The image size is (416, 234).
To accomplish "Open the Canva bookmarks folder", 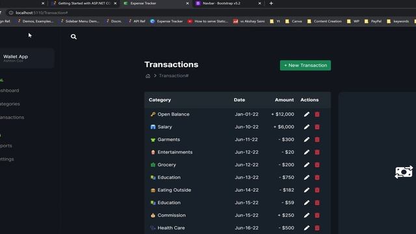I will (x=294, y=21).
